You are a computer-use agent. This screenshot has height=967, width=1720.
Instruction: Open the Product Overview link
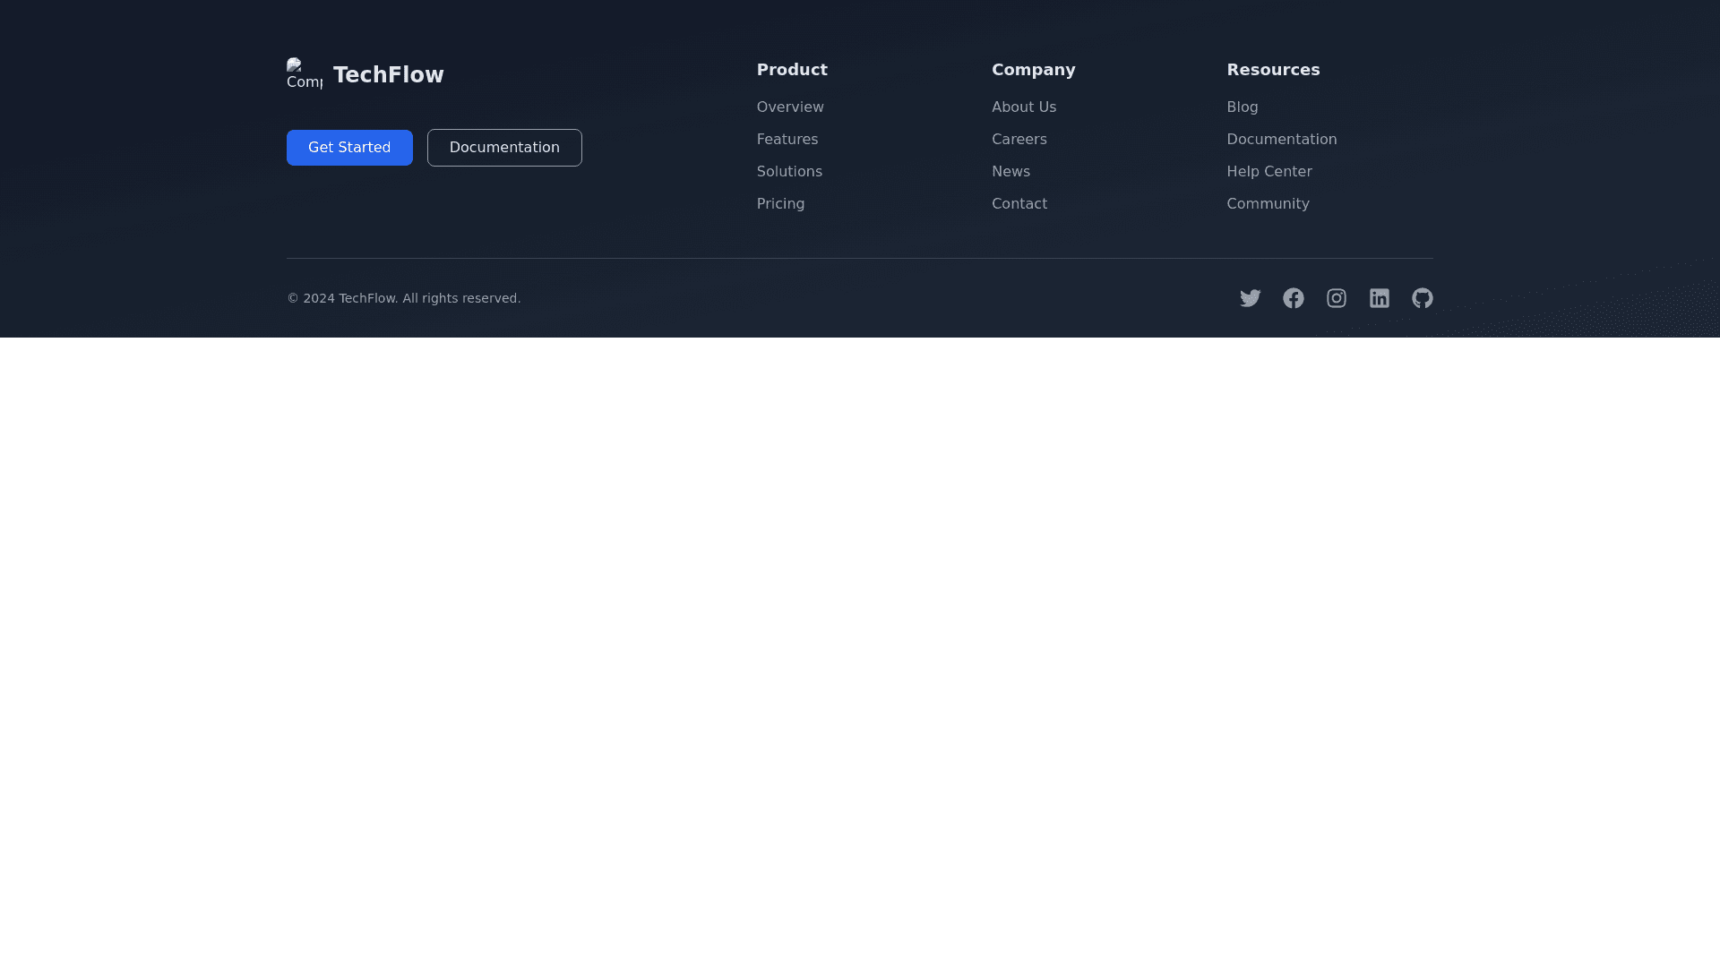tap(789, 107)
